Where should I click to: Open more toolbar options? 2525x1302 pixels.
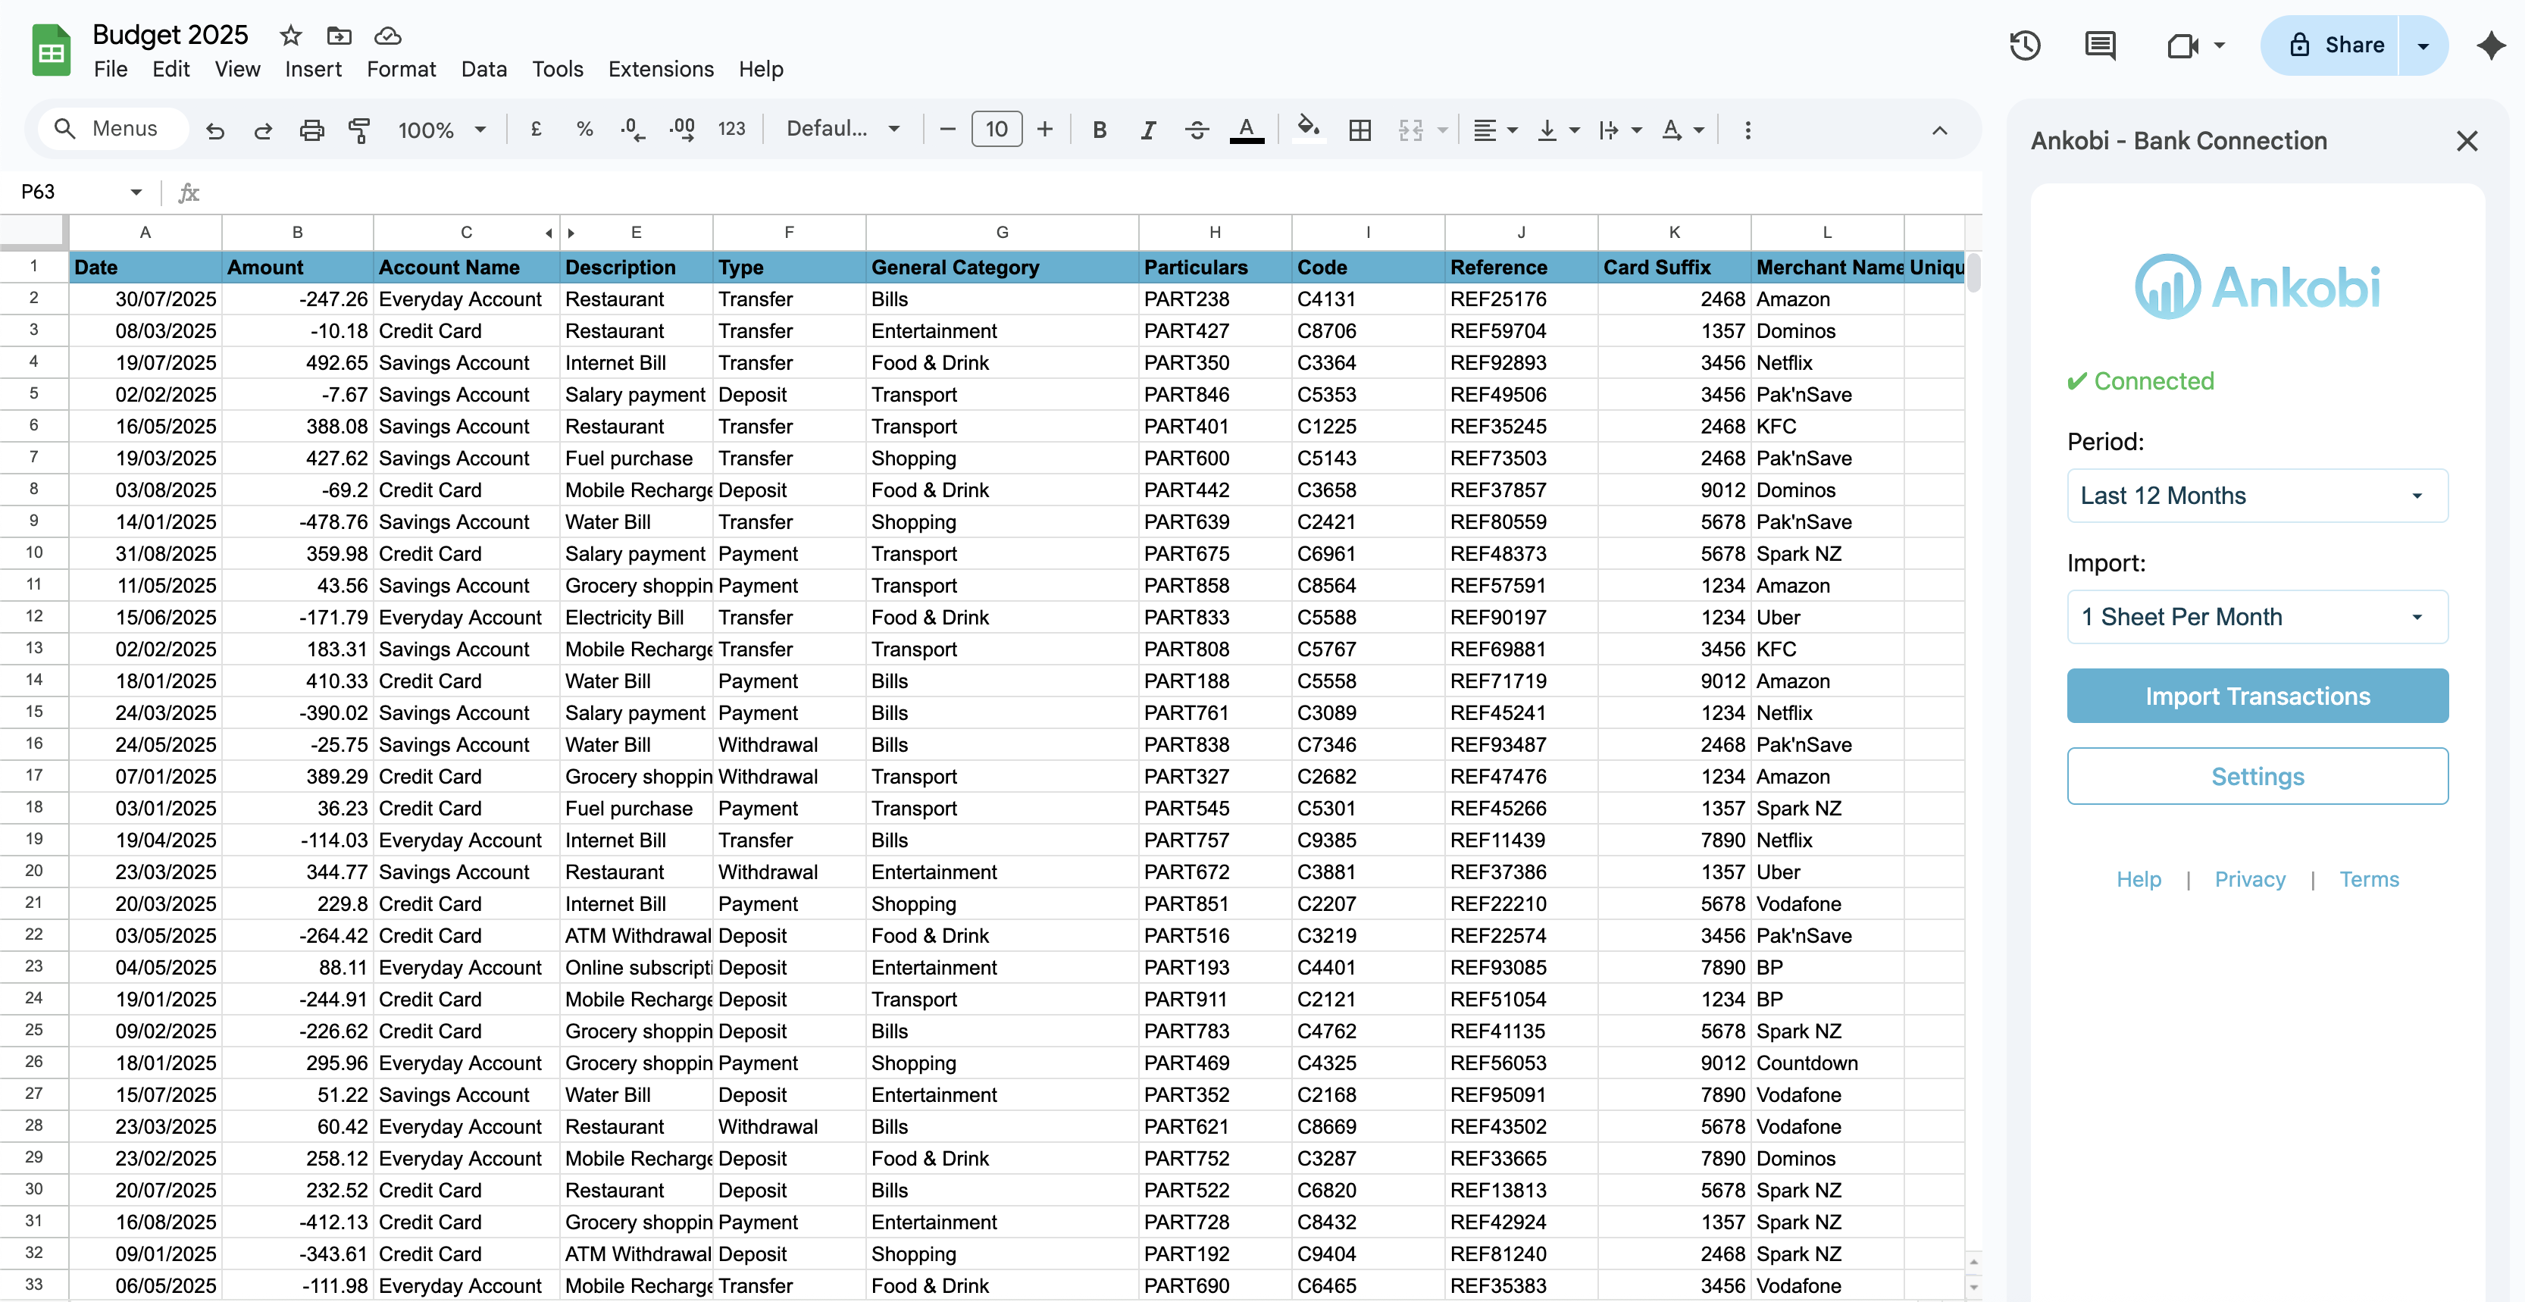(x=1747, y=130)
